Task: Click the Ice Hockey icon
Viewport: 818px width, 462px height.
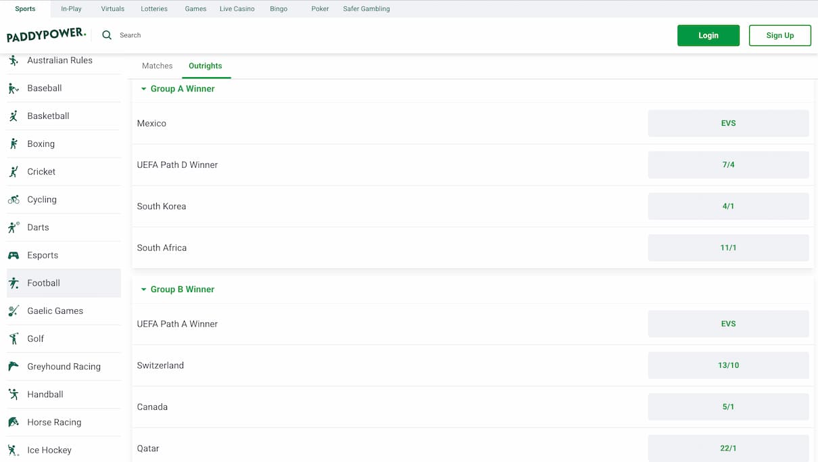Action: [x=14, y=450]
